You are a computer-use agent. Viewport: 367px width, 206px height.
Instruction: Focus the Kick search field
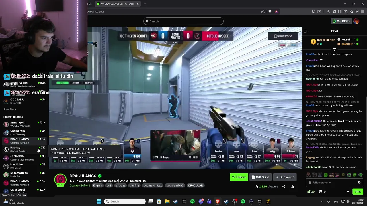pos(183,21)
